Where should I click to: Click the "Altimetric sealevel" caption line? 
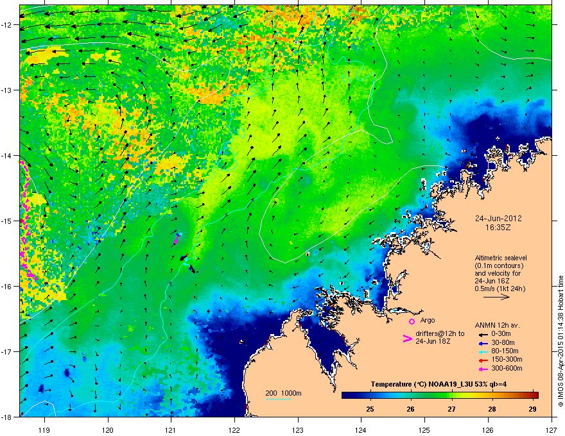tap(501, 258)
